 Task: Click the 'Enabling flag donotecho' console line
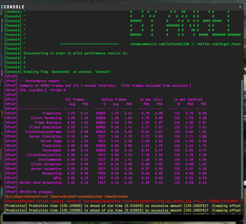tap(68, 72)
